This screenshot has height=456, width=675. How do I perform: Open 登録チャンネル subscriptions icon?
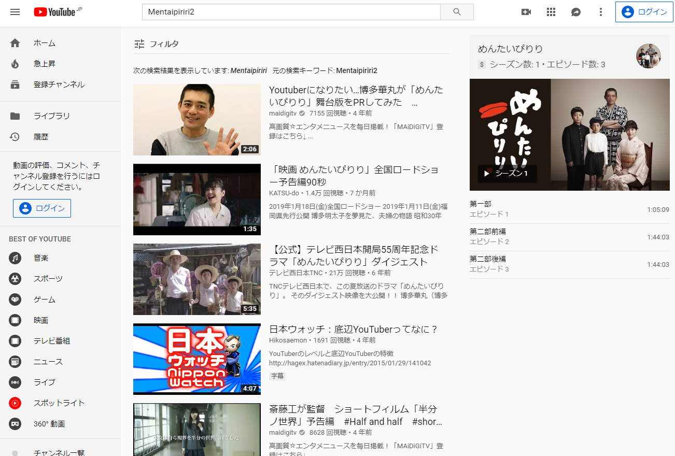[15, 84]
